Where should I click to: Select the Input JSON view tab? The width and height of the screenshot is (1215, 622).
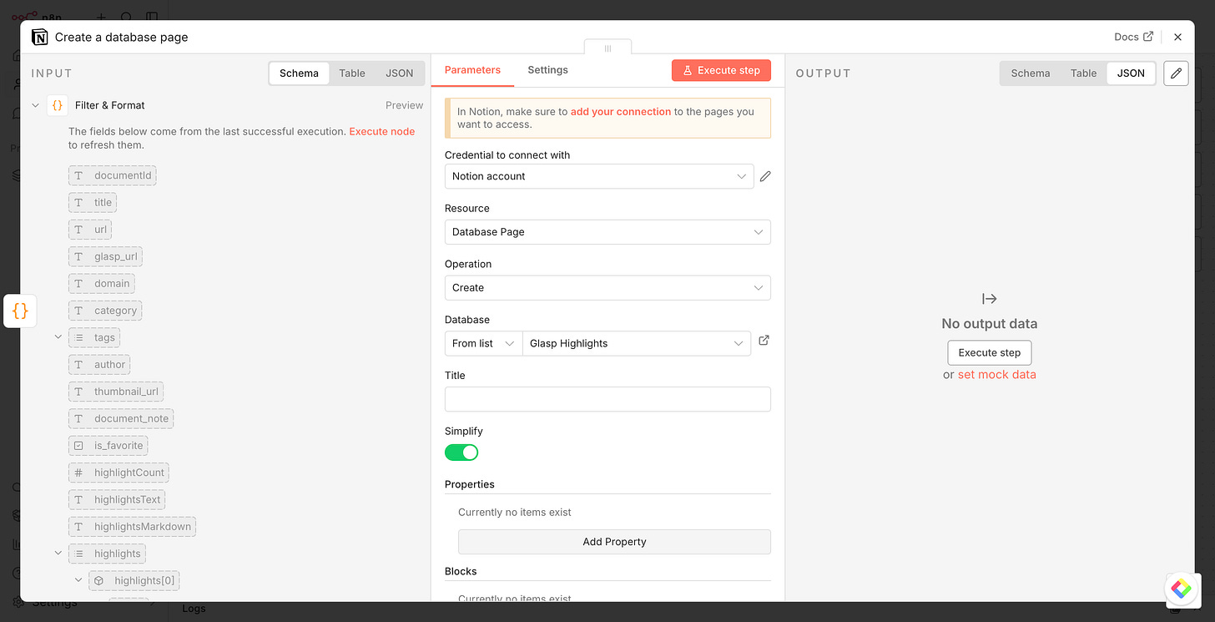399,73
